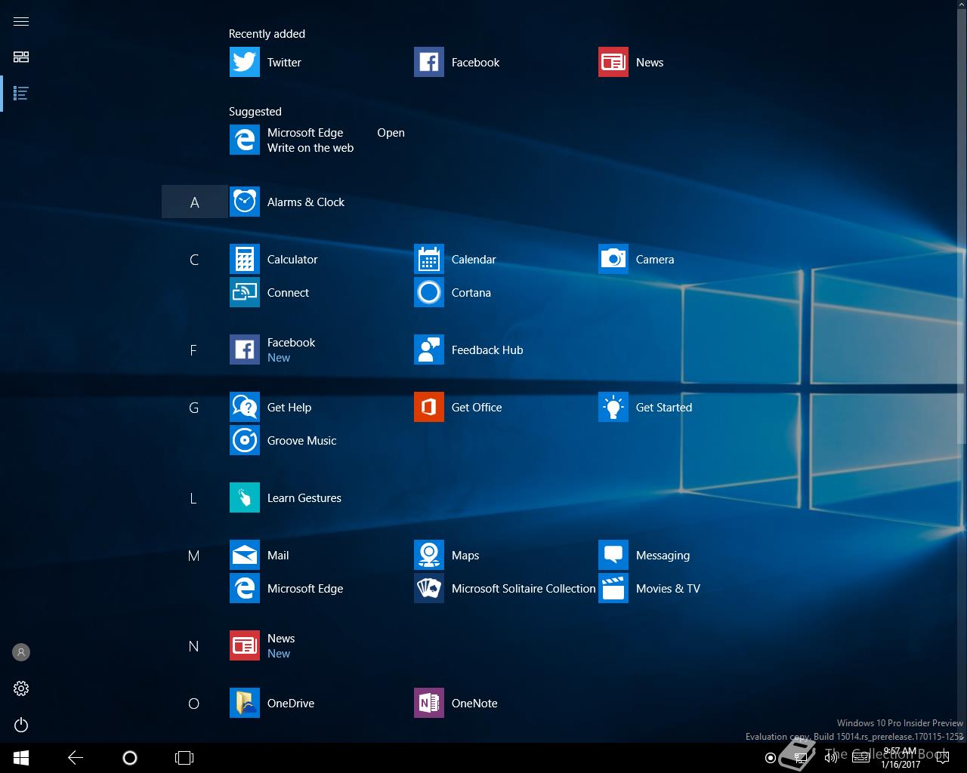Click the taskbar Back arrow
The image size is (967, 773).
click(x=76, y=758)
